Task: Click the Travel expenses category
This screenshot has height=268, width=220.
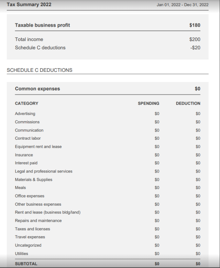Action: (30, 237)
